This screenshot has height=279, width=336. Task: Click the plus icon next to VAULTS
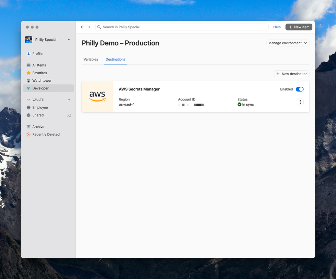[x=69, y=100]
